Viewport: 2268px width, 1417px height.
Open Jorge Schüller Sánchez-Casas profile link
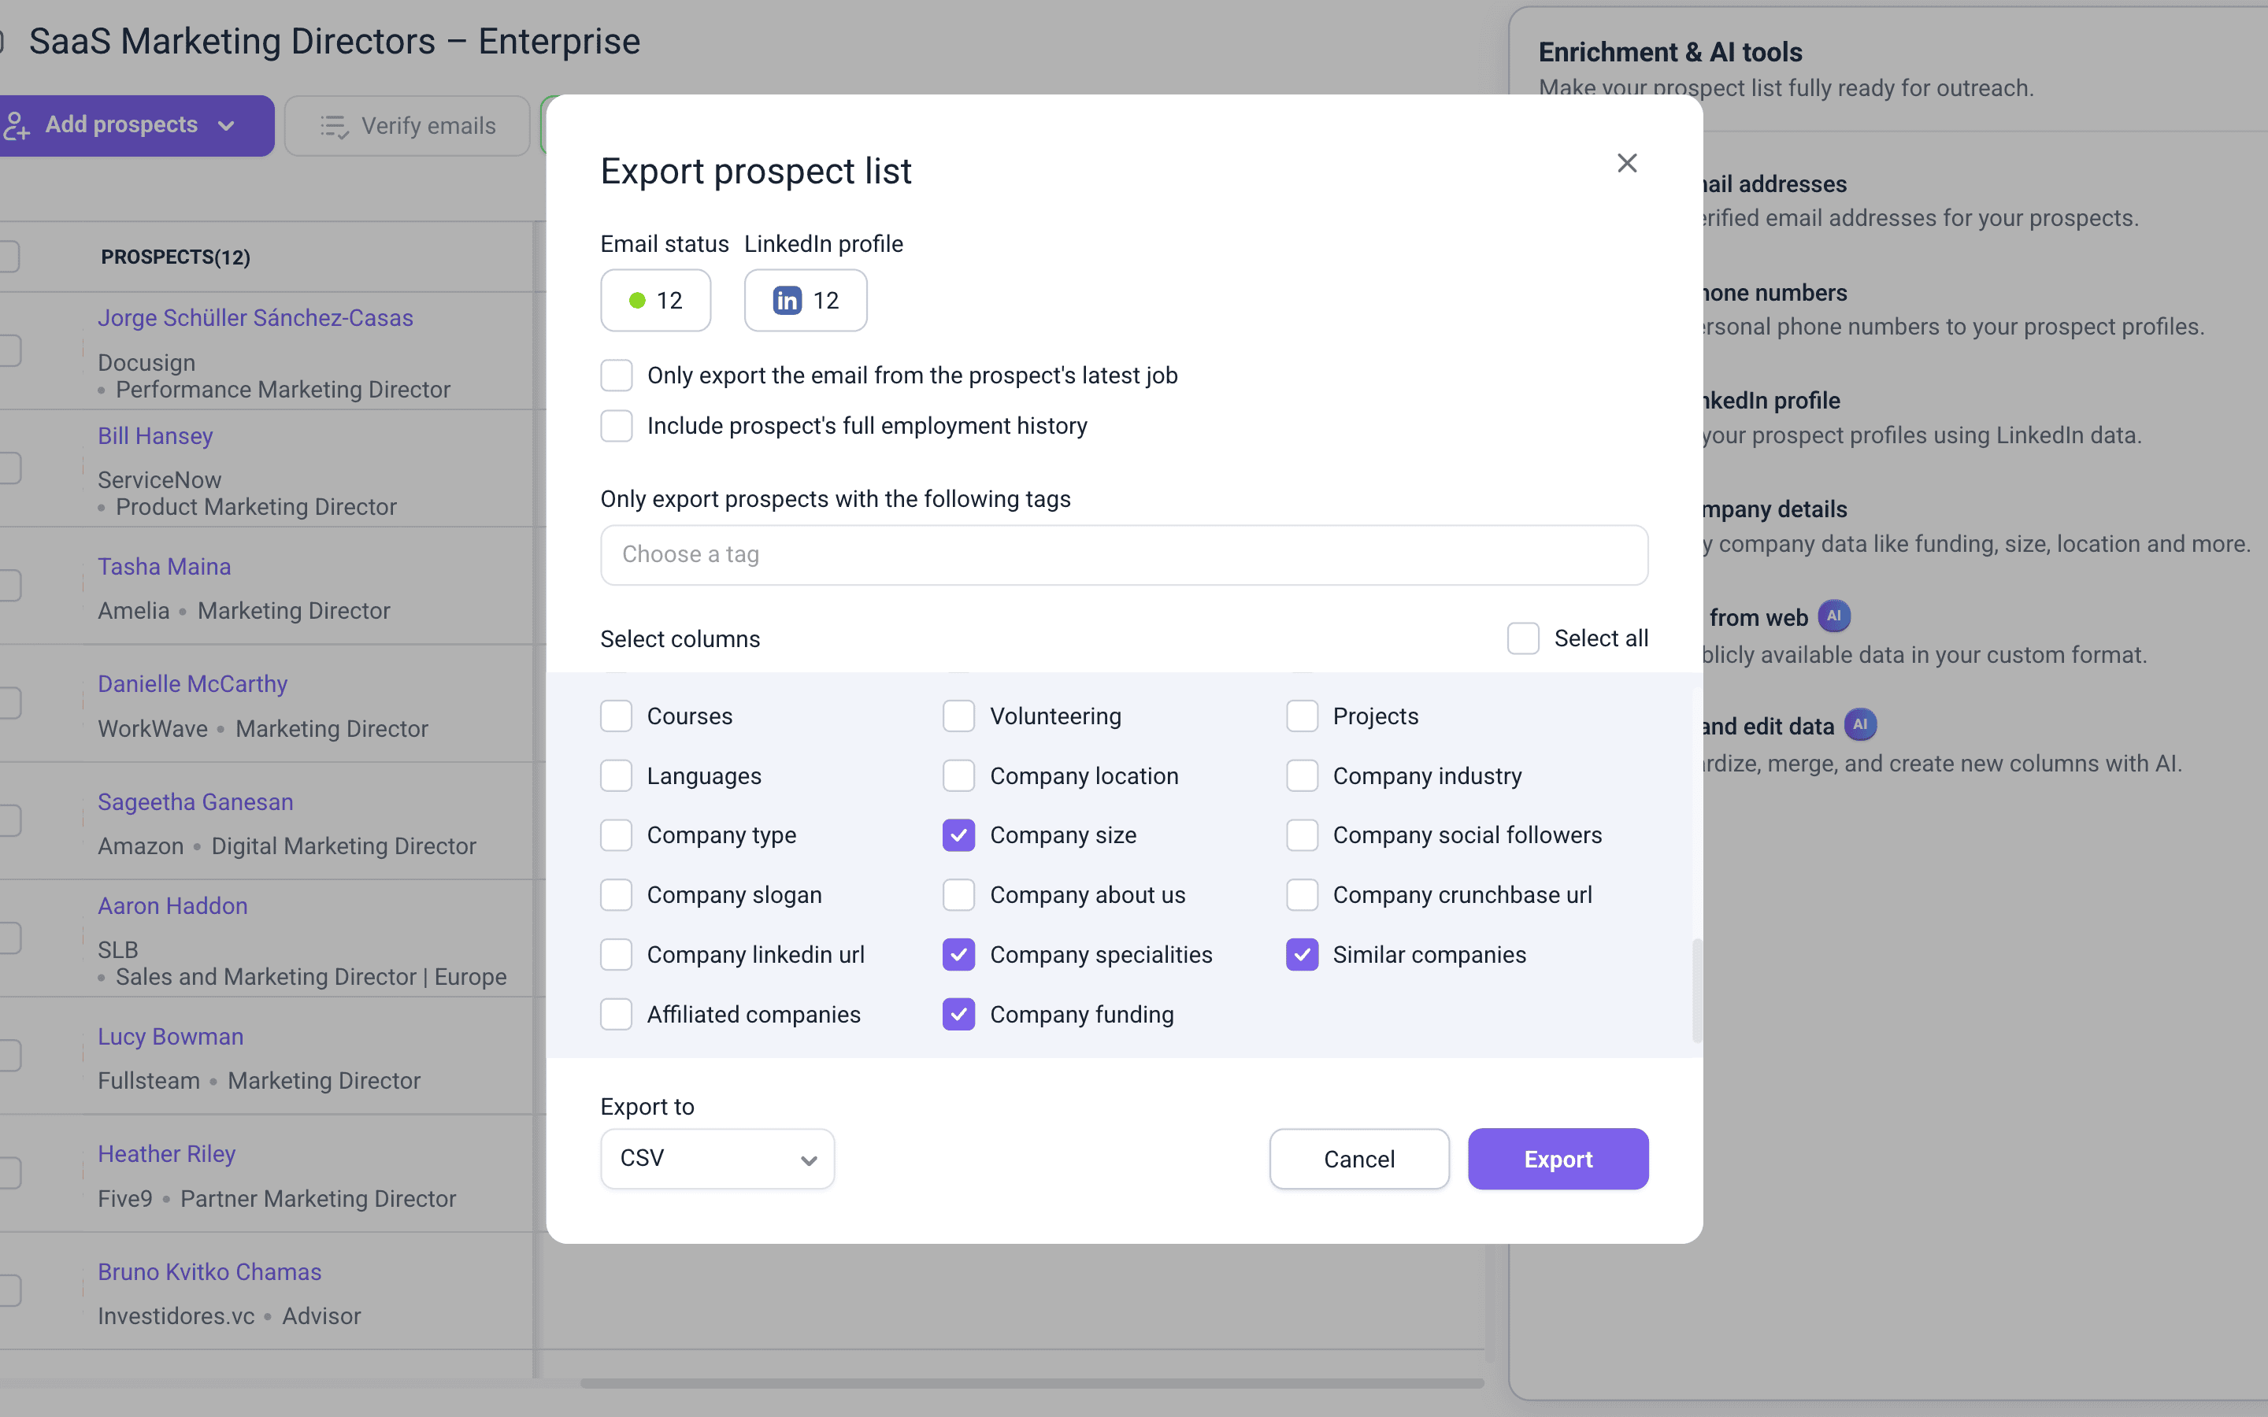pos(255,318)
